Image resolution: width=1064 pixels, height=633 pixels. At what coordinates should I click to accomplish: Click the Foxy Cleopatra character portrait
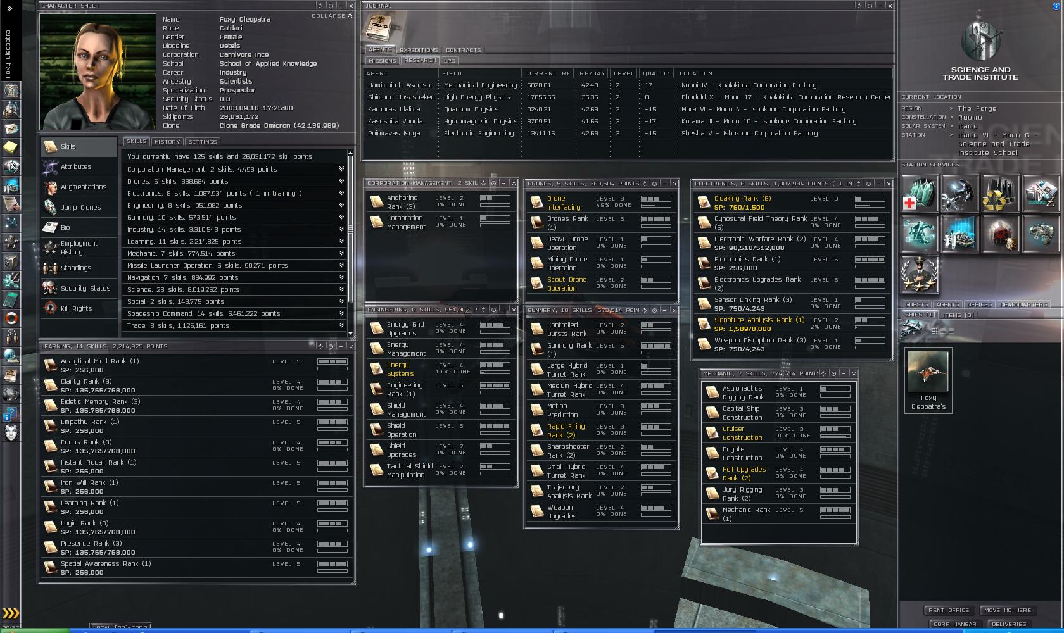tap(98, 72)
